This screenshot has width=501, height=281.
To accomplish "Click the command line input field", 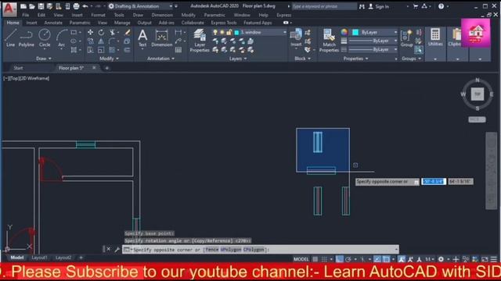I will tap(261, 250).
